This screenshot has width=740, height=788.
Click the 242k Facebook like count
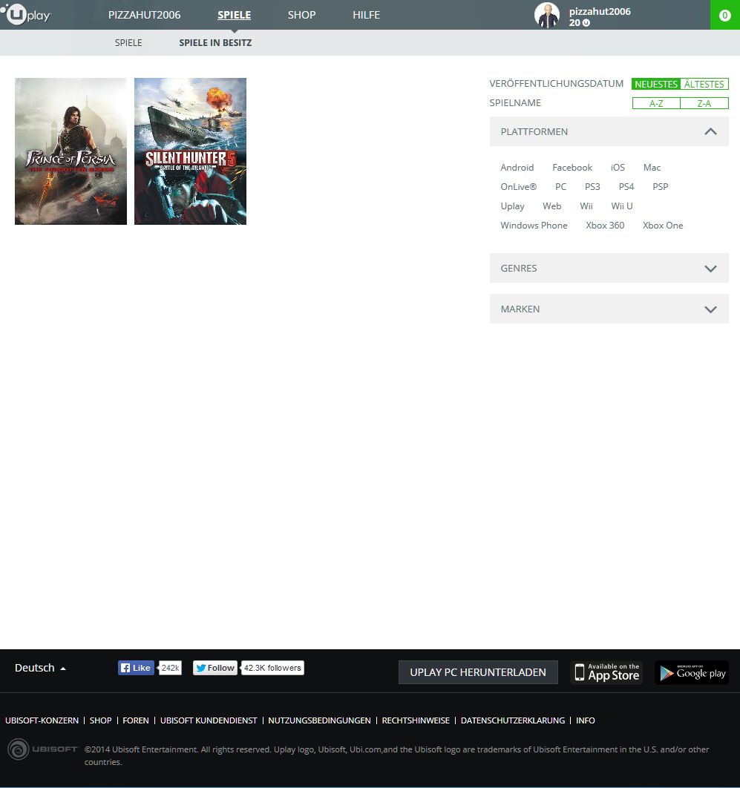click(171, 668)
